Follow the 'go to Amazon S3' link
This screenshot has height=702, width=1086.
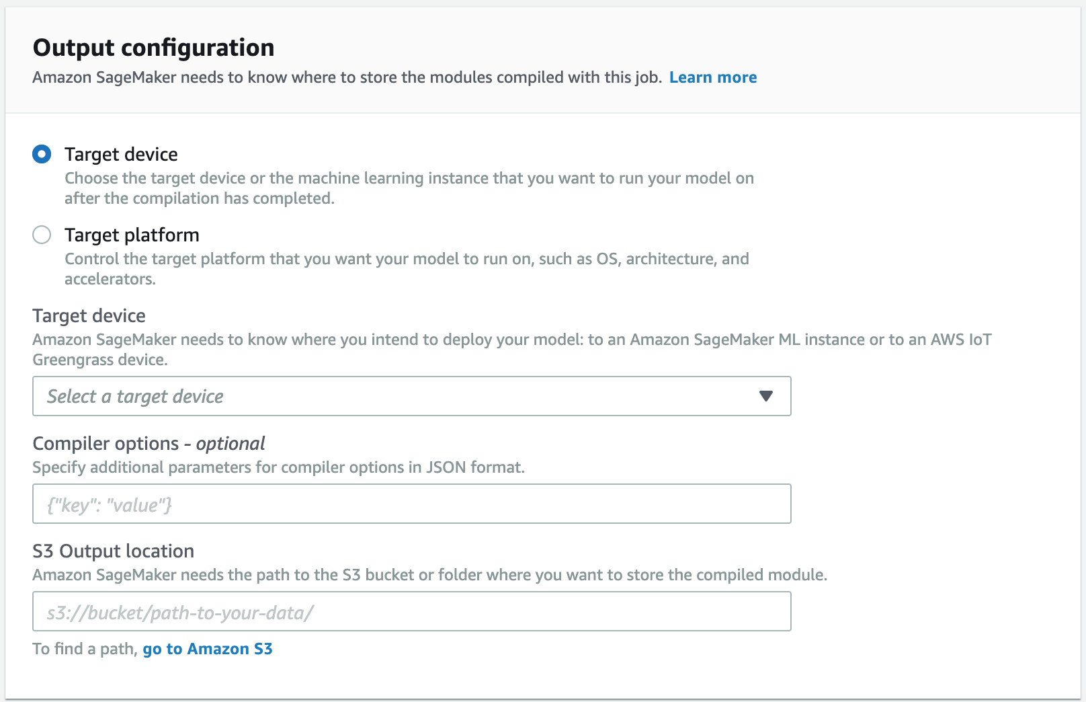[x=207, y=649]
